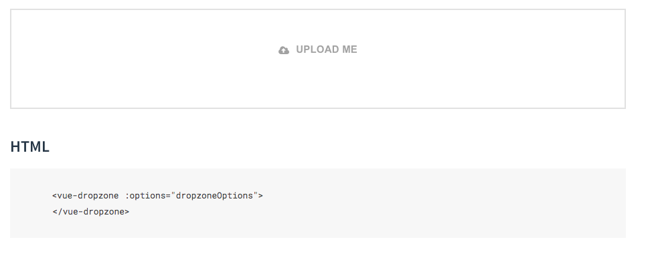Image resolution: width=650 pixels, height=254 pixels.
Task: Click the closing bracket after dropzoneOptions
Action: point(261,196)
